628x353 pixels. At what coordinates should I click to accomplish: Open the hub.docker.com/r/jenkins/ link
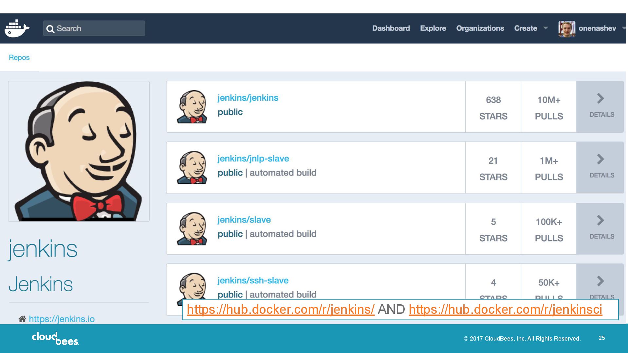(x=281, y=310)
